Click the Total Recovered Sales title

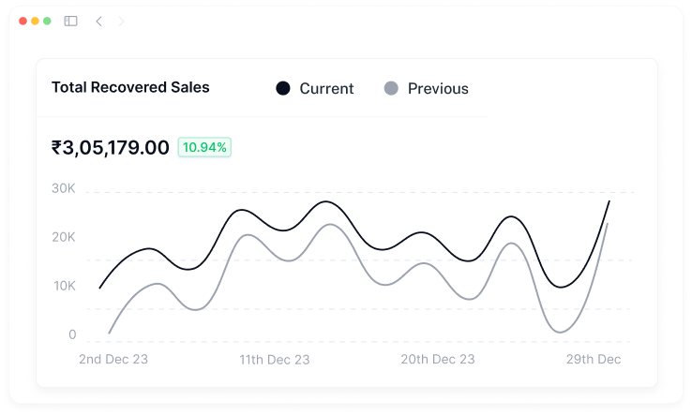[130, 87]
